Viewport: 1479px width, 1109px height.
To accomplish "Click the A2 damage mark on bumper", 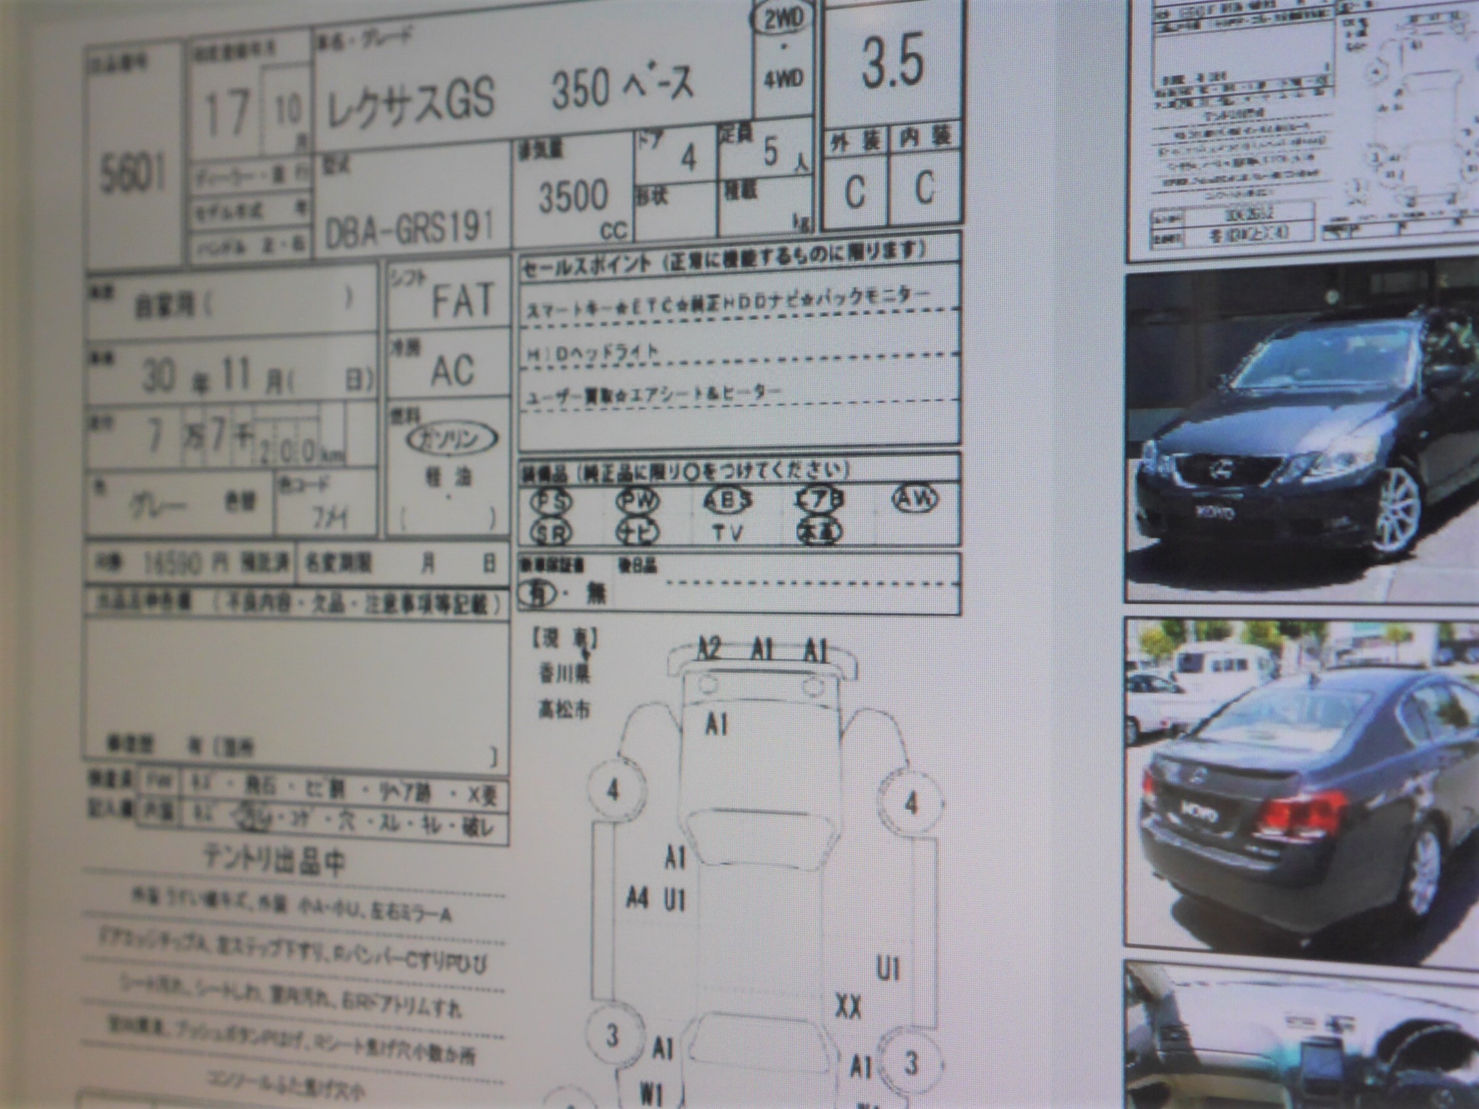I will tap(709, 648).
